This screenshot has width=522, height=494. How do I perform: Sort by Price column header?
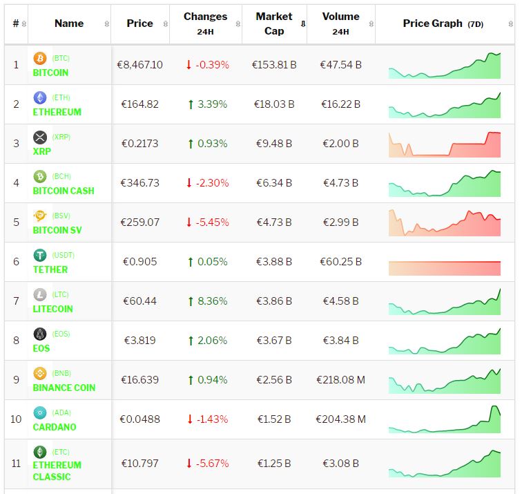[x=139, y=23]
